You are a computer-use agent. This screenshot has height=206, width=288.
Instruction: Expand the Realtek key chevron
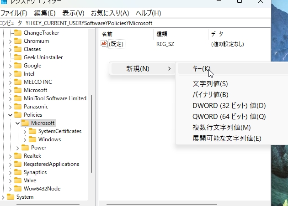point(10,156)
